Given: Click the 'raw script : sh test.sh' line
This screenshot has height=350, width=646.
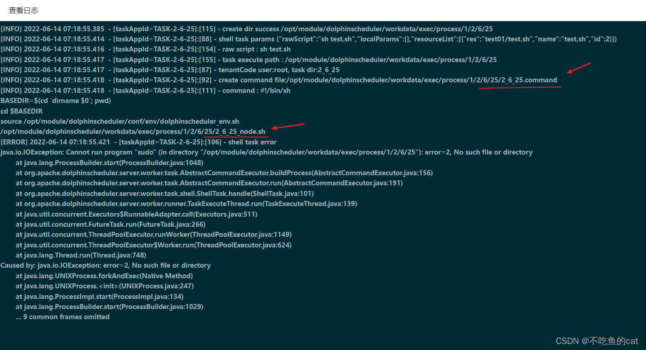Looking at the screenshot, I should [146, 49].
